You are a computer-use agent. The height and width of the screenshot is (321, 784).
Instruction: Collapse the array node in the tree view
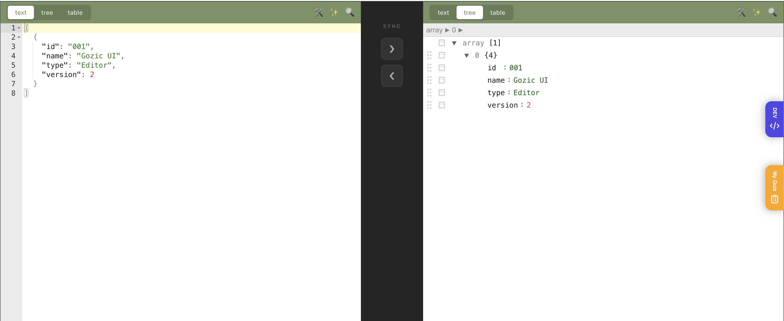point(454,43)
